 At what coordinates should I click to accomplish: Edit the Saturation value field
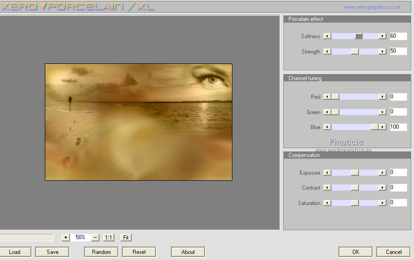(x=398, y=203)
